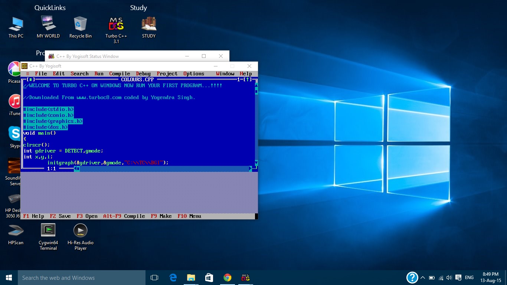This screenshot has height=285, width=507.
Task: Open network connections tray icon
Action: point(441,278)
